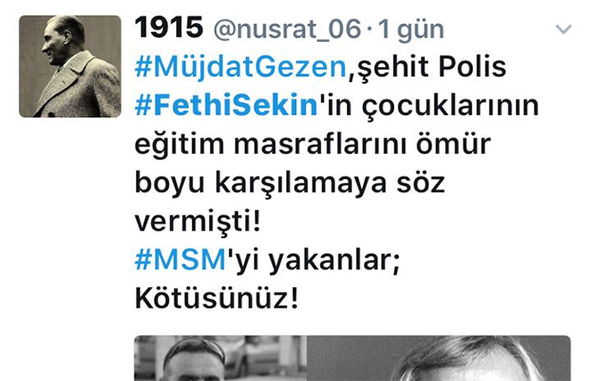
Task: Click the line 'eğitim masraflarını ömür'
Action: pos(313,145)
